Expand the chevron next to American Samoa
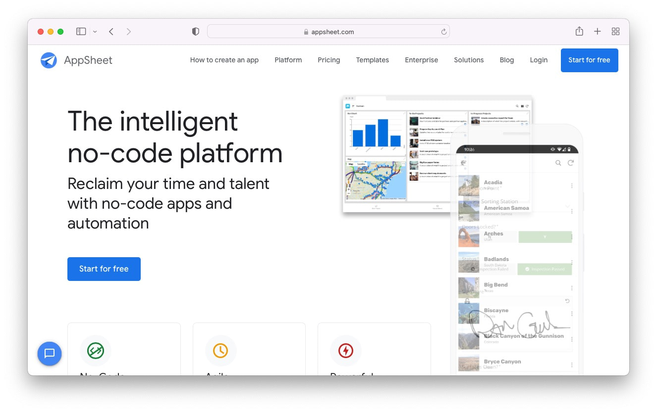The width and height of the screenshot is (657, 412). point(567,206)
